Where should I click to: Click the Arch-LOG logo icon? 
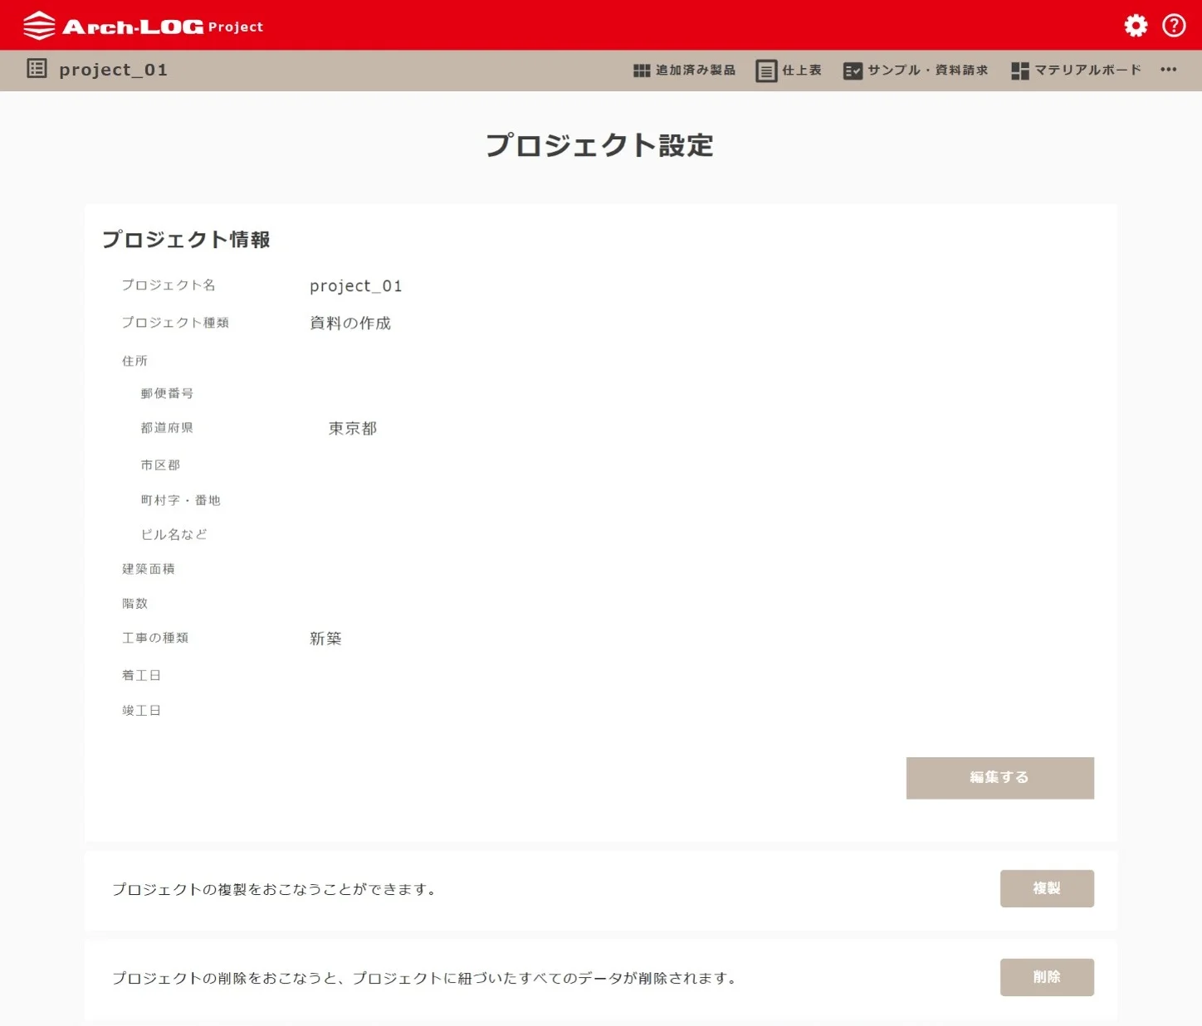[39, 26]
